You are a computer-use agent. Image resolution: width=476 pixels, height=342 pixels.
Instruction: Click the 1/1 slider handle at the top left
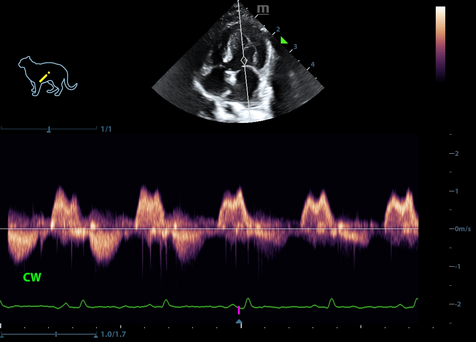[49, 129]
